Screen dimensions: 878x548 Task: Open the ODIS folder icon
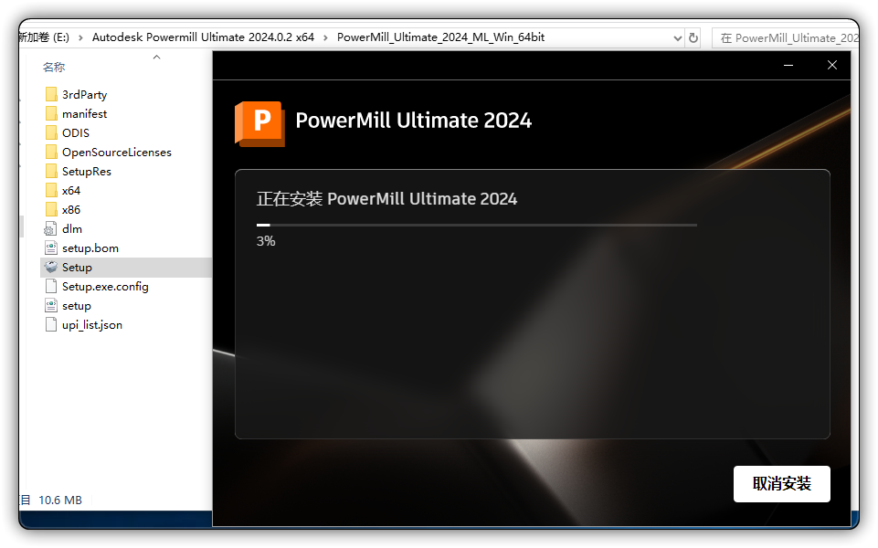coord(51,132)
